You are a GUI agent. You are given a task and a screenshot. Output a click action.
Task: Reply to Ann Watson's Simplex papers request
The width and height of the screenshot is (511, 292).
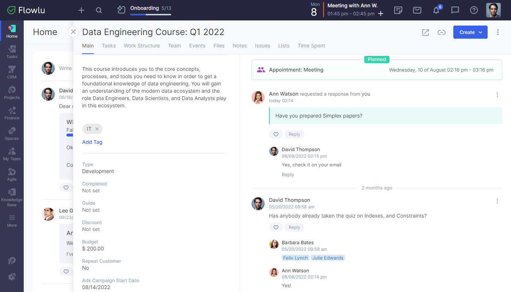point(294,134)
